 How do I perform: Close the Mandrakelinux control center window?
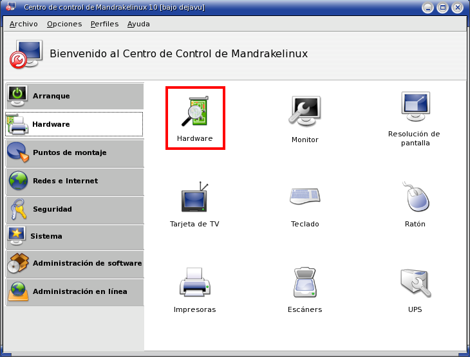pyautogui.click(x=458, y=8)
